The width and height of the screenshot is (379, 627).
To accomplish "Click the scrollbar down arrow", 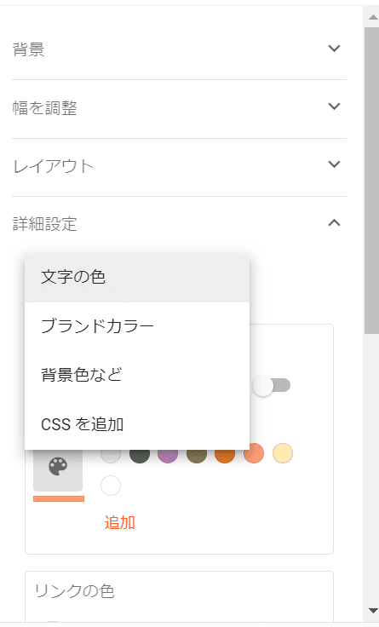I will coord(372,611).
